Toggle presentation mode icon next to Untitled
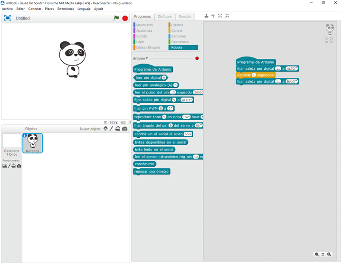This screenshot has height=263, width=342. click(8, 18)
